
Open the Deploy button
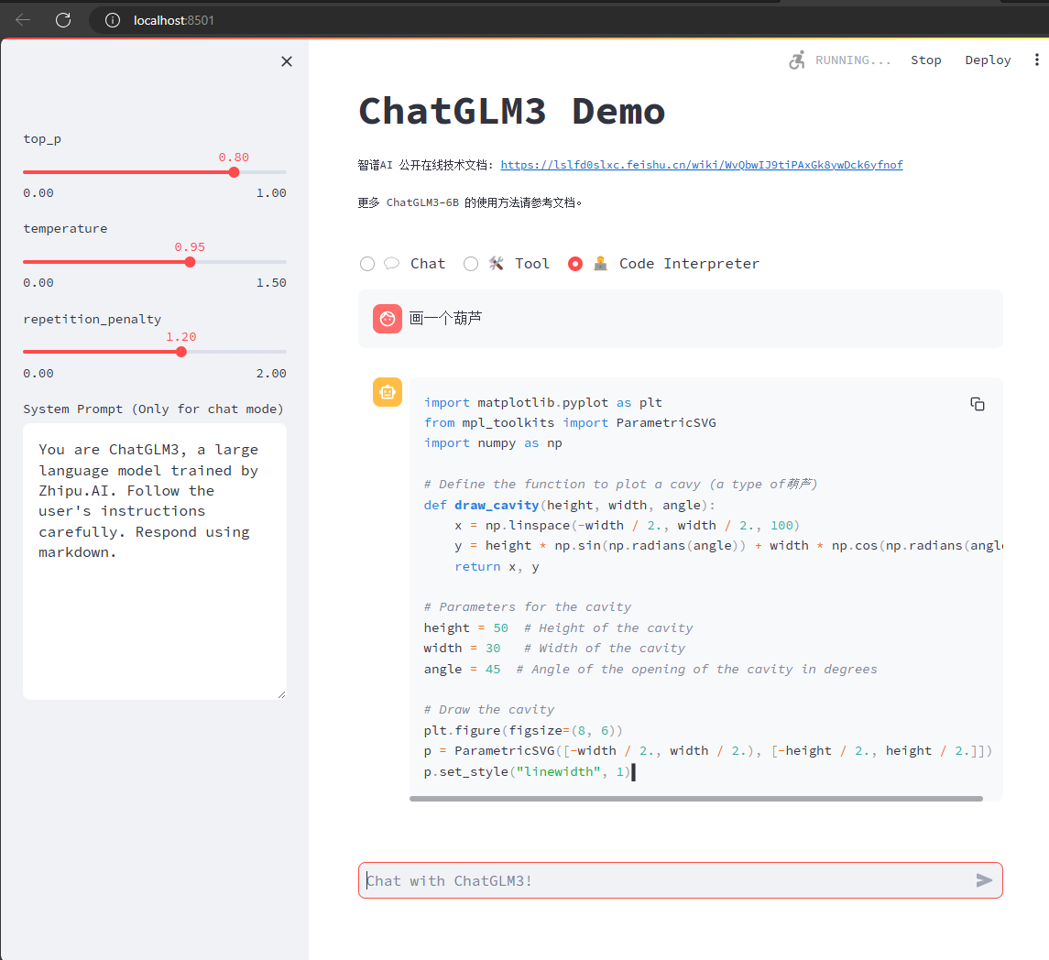[988, 60]
